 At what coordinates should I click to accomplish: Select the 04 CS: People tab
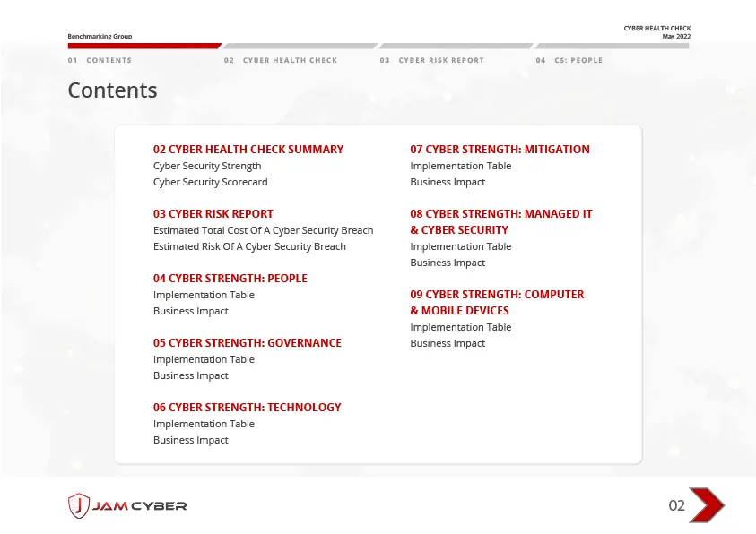coord(570,60)
